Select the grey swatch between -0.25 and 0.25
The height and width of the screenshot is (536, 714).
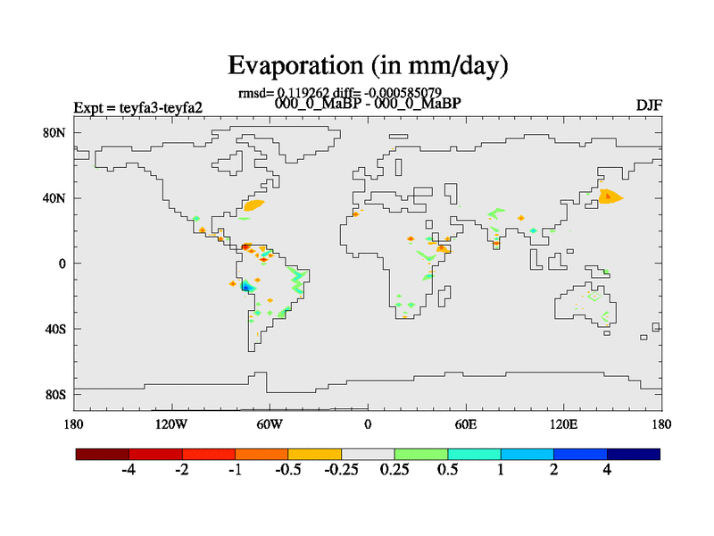[368, 454]
